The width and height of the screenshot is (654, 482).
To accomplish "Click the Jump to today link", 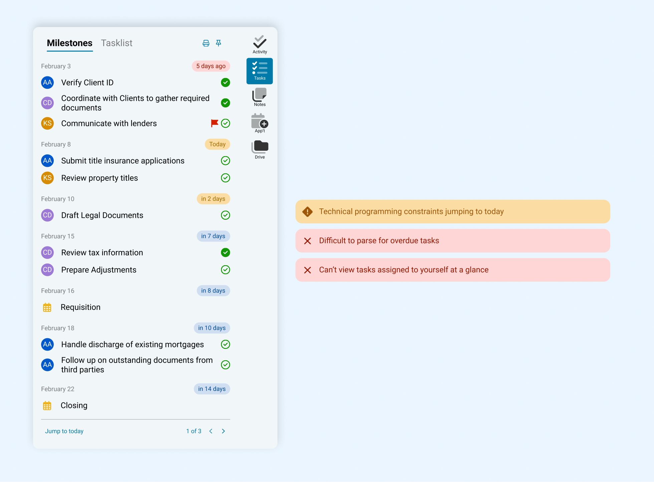I will [64, 431].
